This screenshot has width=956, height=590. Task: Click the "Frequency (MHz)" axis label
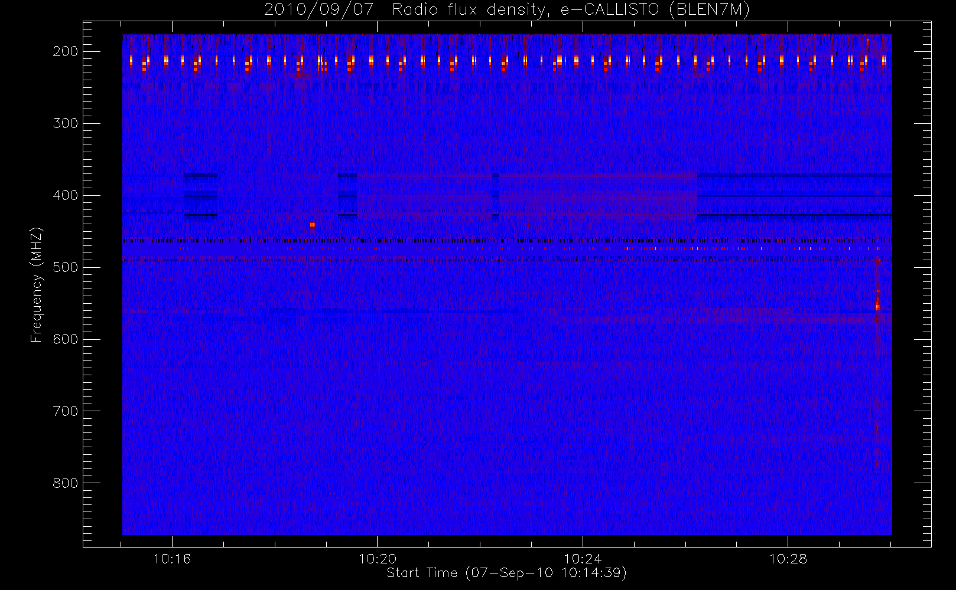37,284
